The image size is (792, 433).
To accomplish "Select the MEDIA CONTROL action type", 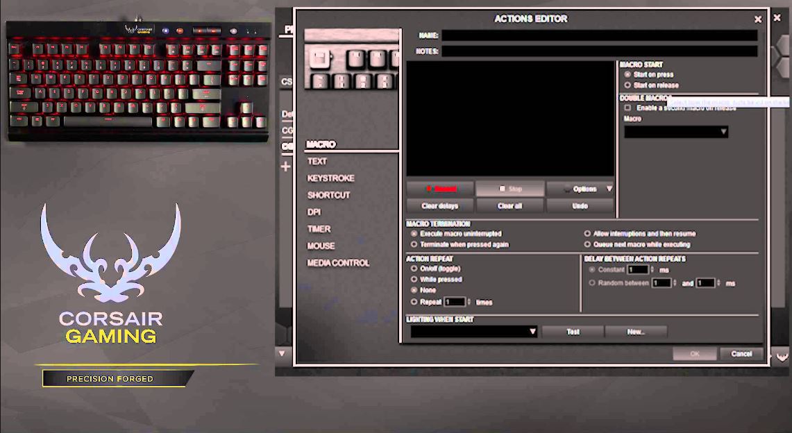I will [339, 263].
